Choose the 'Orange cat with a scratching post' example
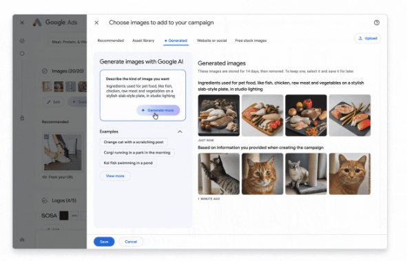Image resolution: width=407 pixels, height=261 pixels. pyautogui.click(x=134, y=142)
